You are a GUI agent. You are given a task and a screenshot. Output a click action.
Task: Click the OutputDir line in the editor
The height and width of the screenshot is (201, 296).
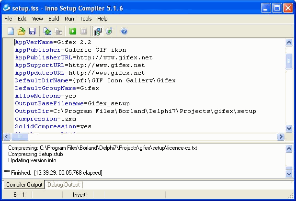pos(136,111)
